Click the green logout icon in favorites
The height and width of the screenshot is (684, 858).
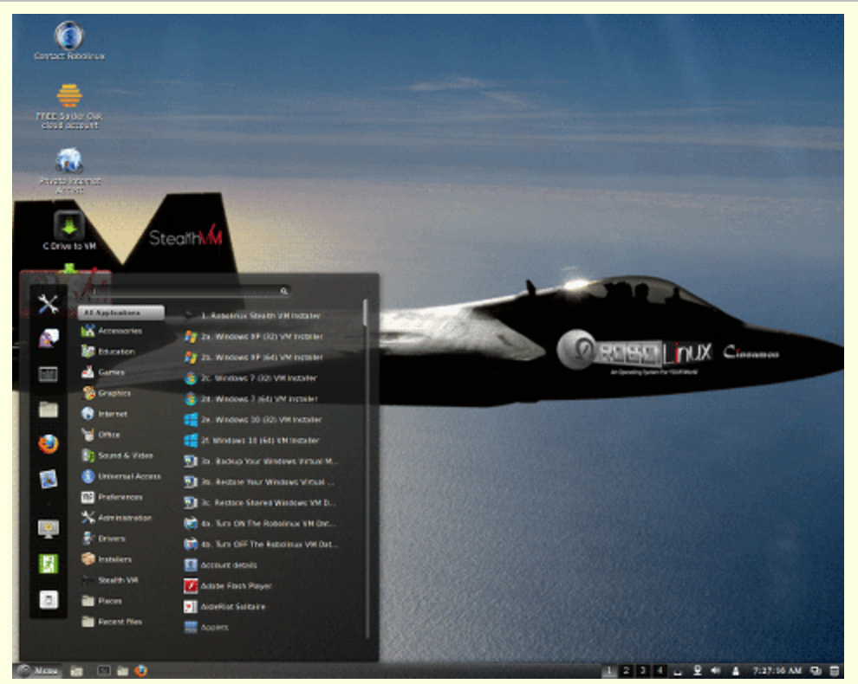(49, 564)
